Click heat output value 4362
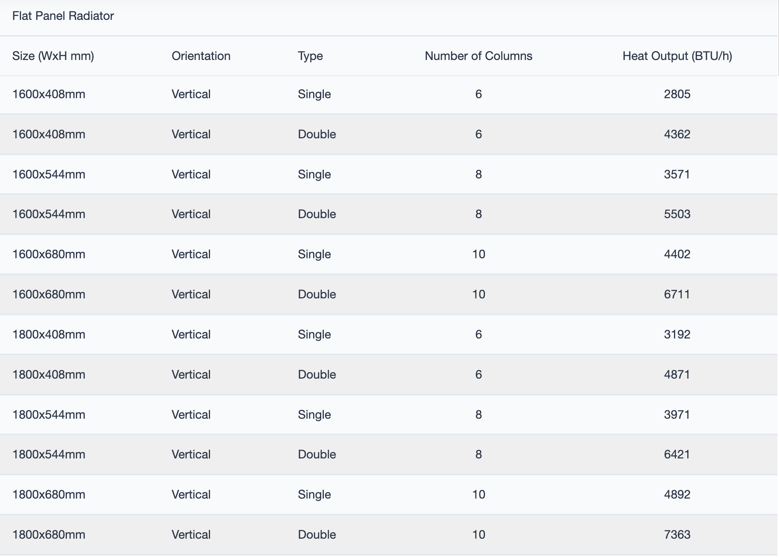Image resolution: width=779 pixels, height=557 pixels. (677, 134)
